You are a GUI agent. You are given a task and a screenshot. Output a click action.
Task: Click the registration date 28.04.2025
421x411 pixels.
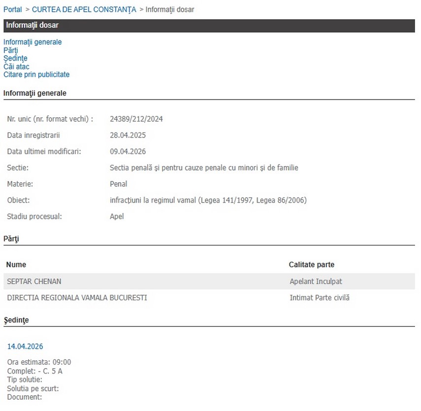128,135
